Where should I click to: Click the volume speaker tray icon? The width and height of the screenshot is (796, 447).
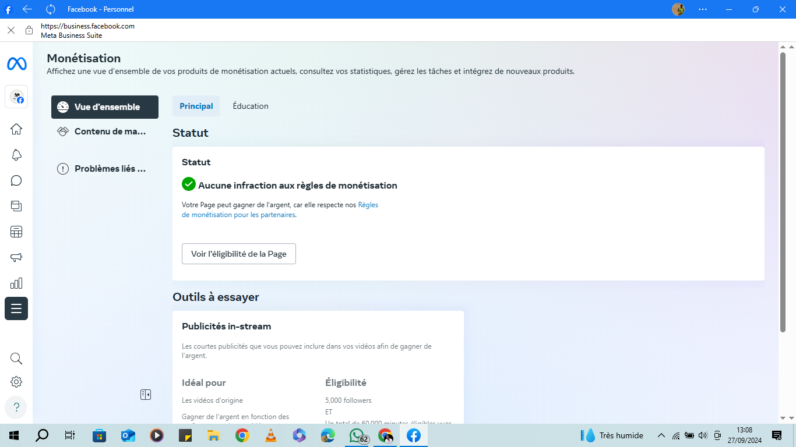pyautogui.click(x=703, y=435)
